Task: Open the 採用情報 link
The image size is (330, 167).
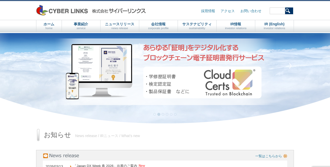Action: click(208, 11)
